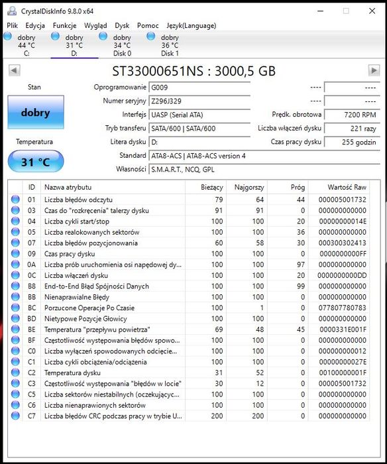Viewport: 387px width, 464px height.
Task: Click status orb for attribute 01 read errors
Action: (x=15, y=200)
